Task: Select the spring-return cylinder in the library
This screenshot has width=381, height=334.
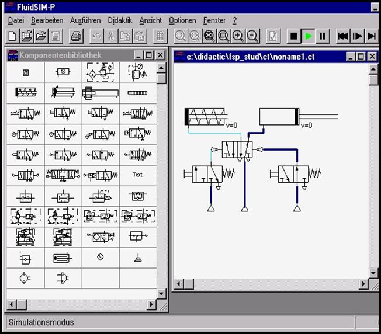Action: [x=26, y=93]
